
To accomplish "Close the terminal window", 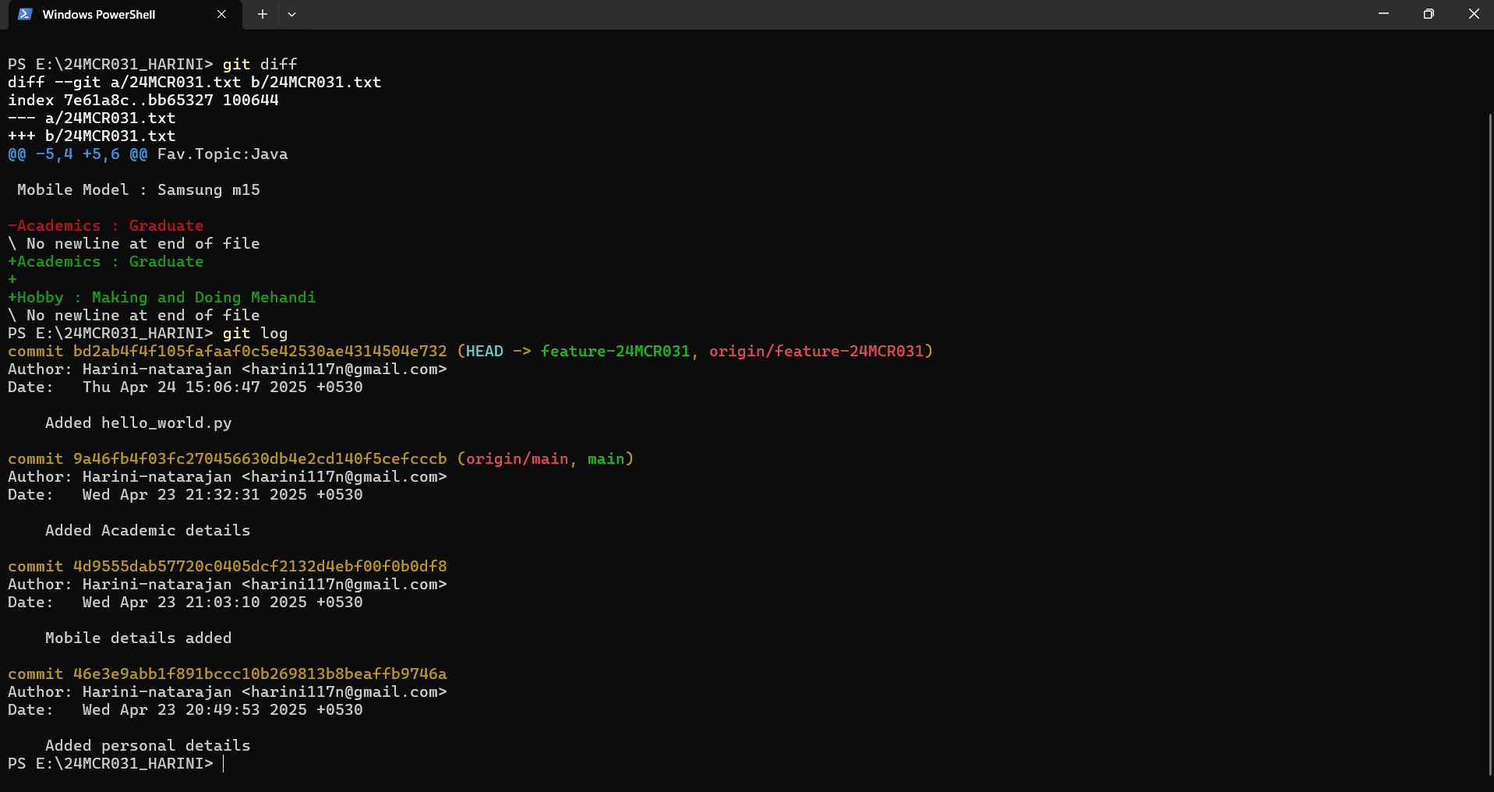I will pos(1473,14).
